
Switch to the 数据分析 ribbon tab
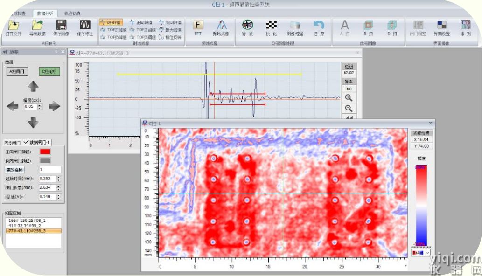pos(45,14)
